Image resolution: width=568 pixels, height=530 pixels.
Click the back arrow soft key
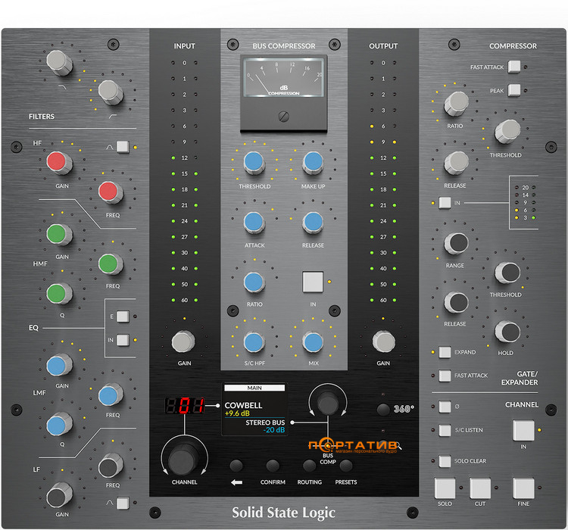pyautogui.click(x=236, y=466)
